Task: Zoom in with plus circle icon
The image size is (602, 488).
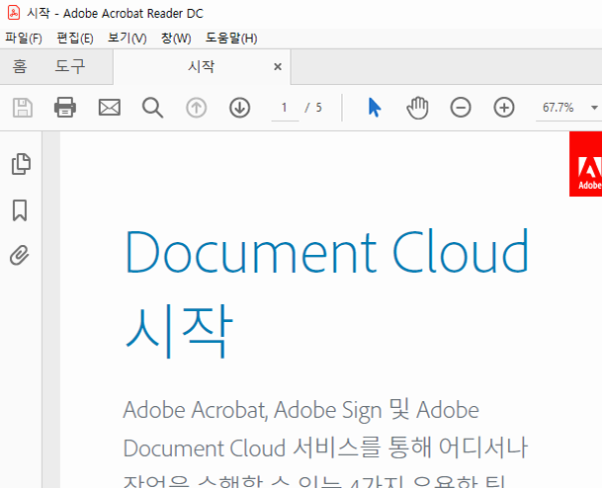Action: click(504, 108)
